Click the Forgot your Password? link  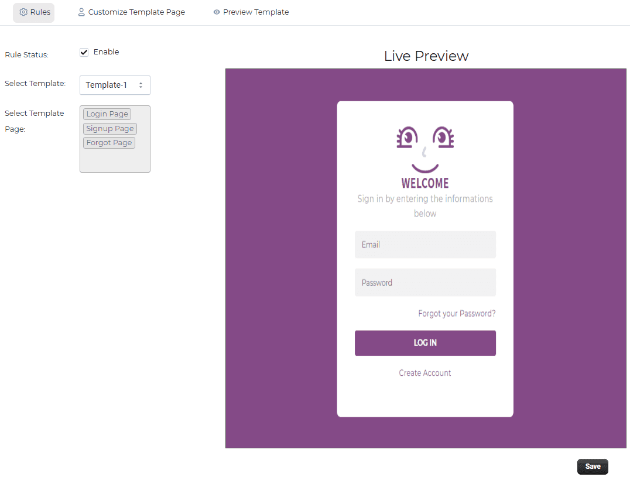457,313
